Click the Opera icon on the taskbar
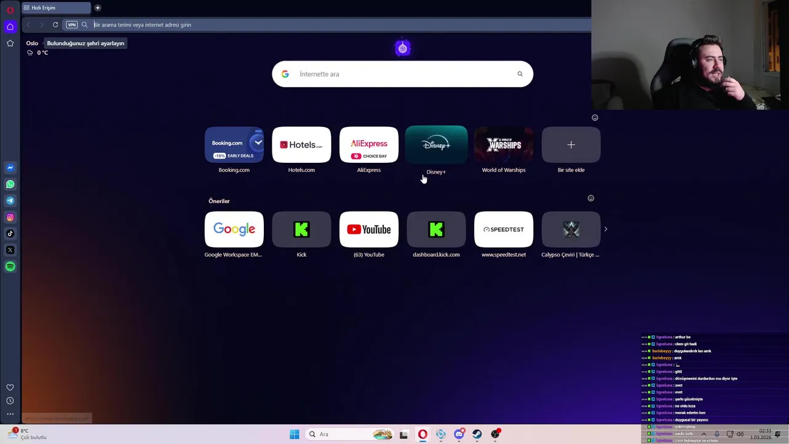This screenshot has height=444, width=789. coord(422,434)
